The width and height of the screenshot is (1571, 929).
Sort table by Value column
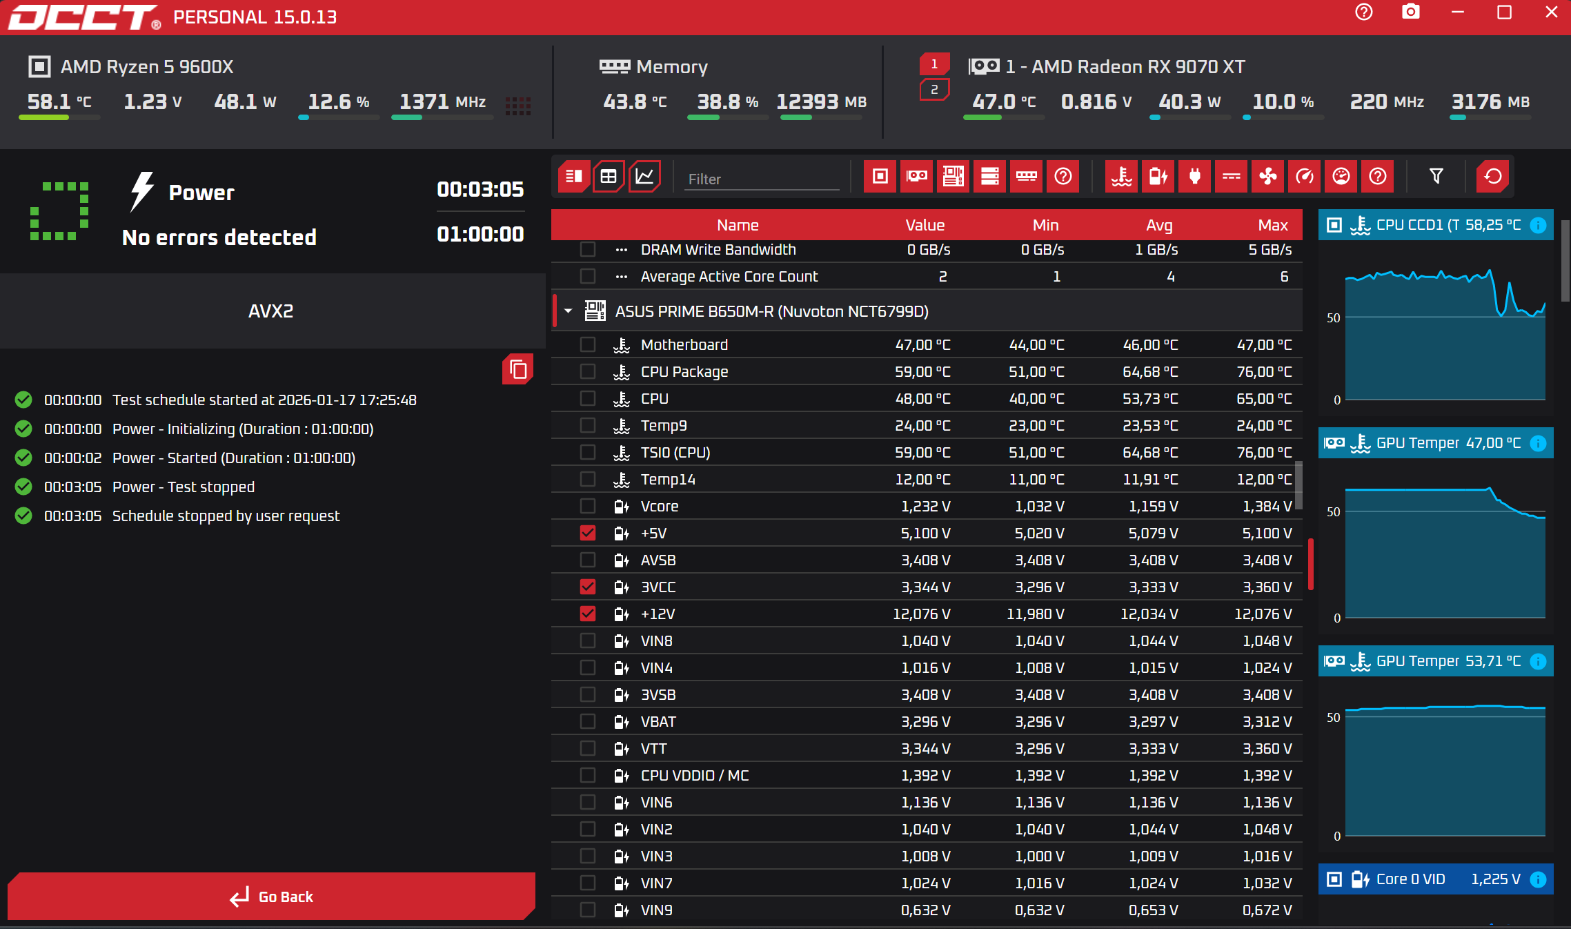pyautogui.click(x=925, y=225)
